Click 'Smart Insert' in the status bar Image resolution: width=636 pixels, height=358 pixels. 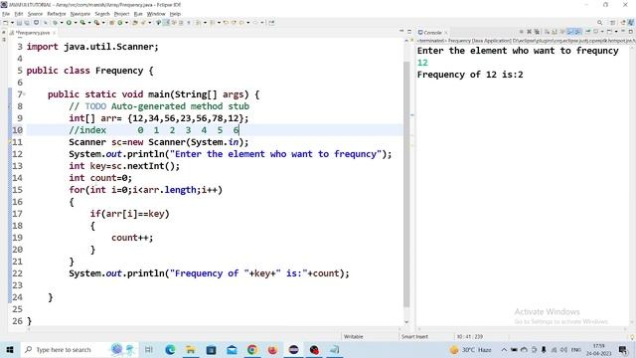414,336
